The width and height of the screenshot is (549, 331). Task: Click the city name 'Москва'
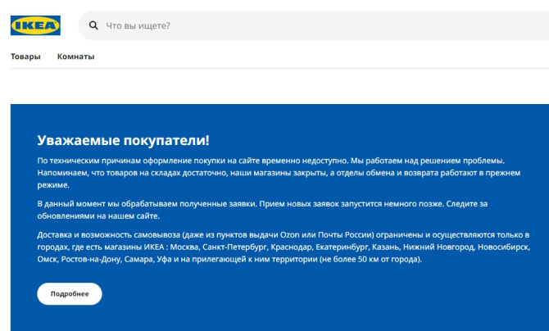coord(187,247)
